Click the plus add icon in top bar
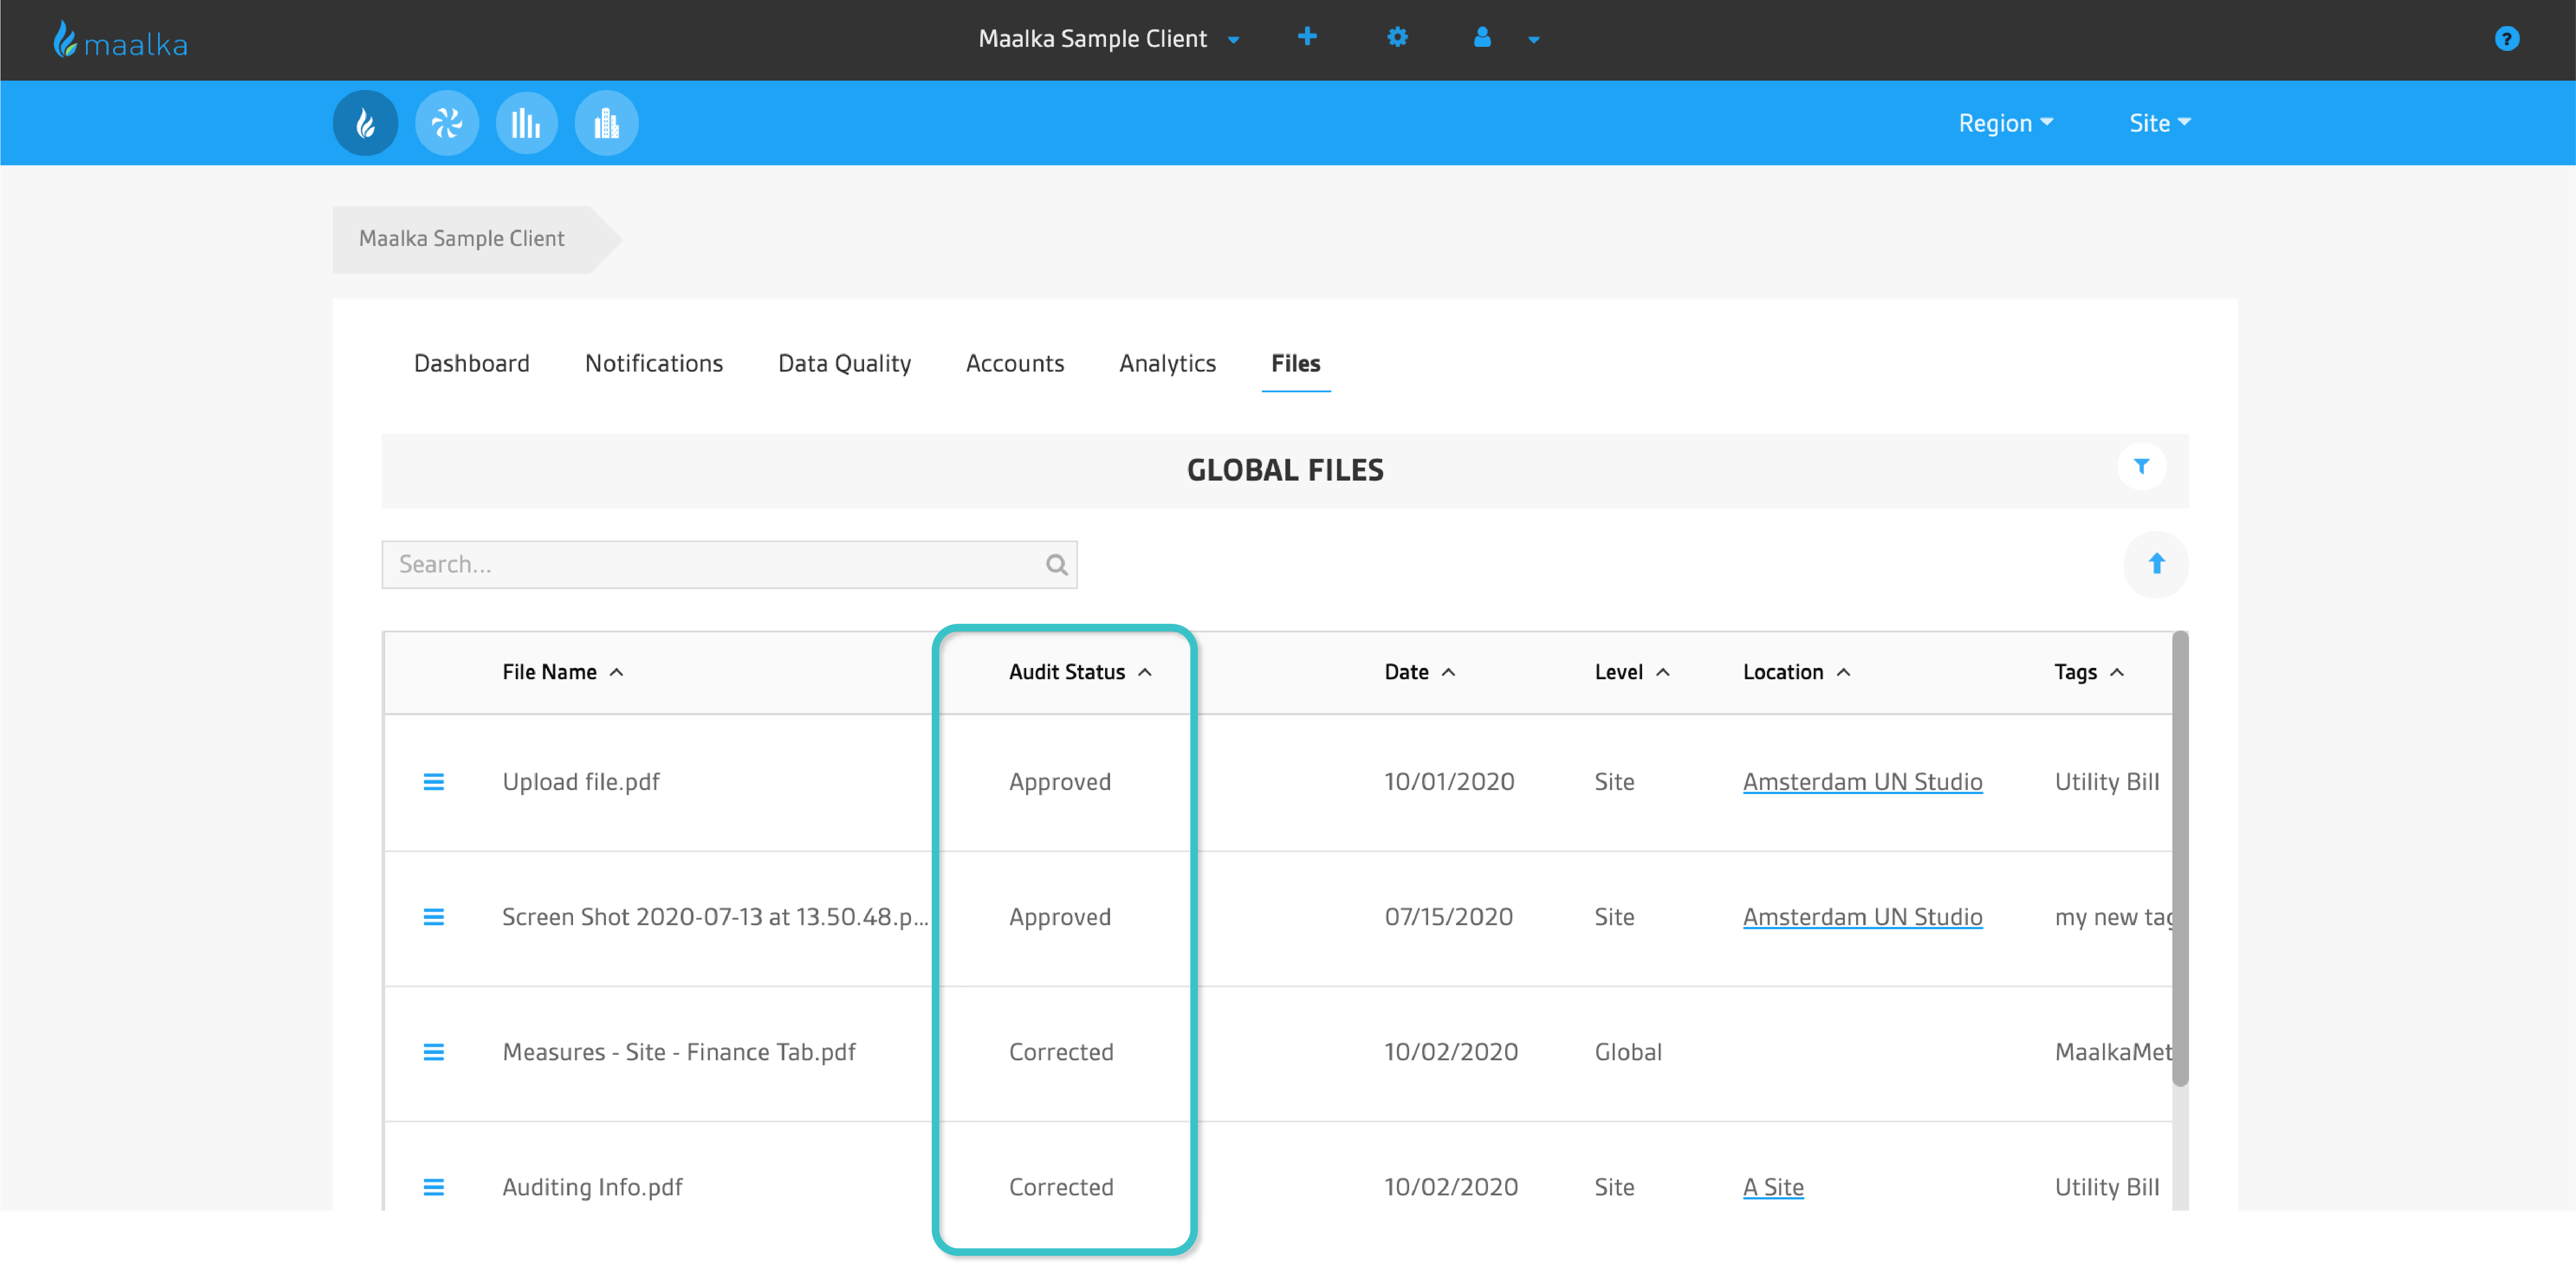 pos(1307,37)
